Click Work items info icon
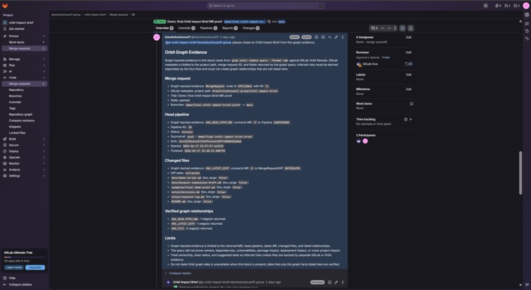 (x=412, y=104)
